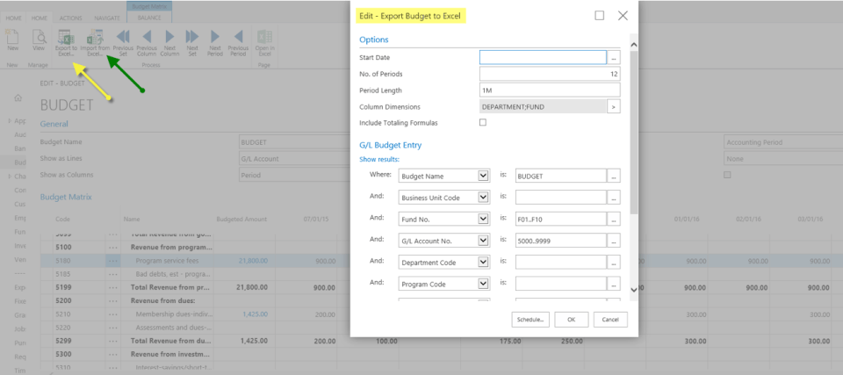Open the Budget Name filter field dropdown
The image size is (843, 375).
click(x=482, y=176)
